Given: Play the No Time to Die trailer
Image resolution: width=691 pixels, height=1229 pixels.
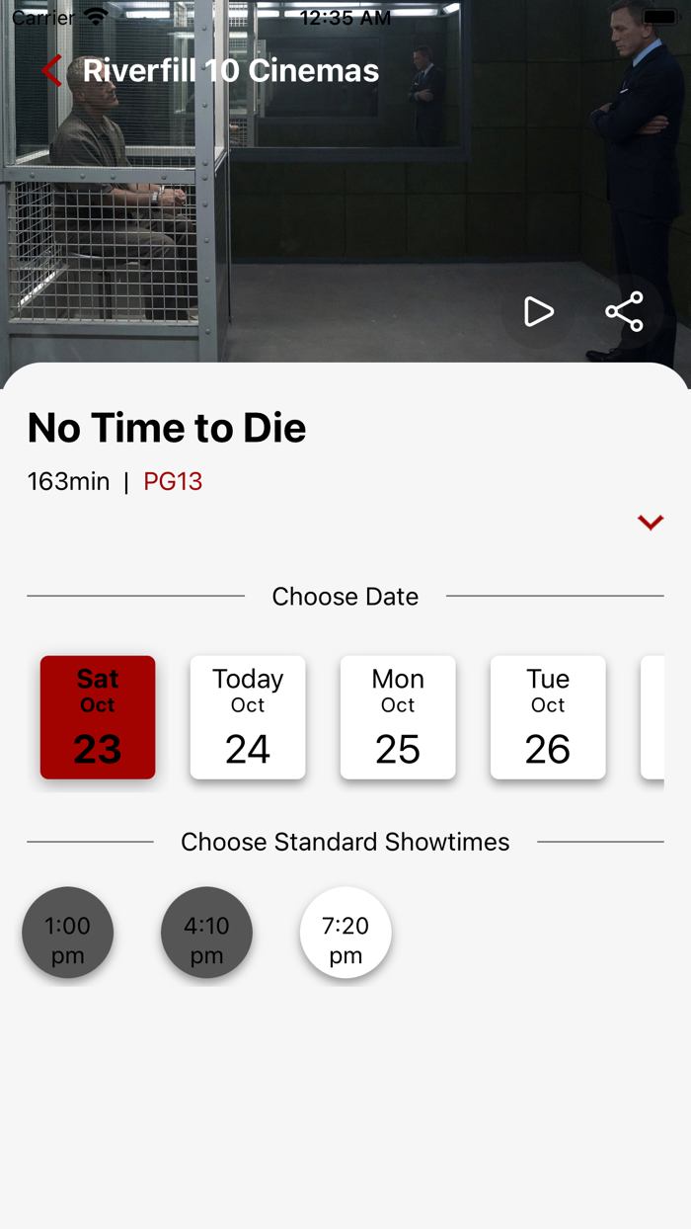Looking at the screenshot, I should (x=538, y=312).
